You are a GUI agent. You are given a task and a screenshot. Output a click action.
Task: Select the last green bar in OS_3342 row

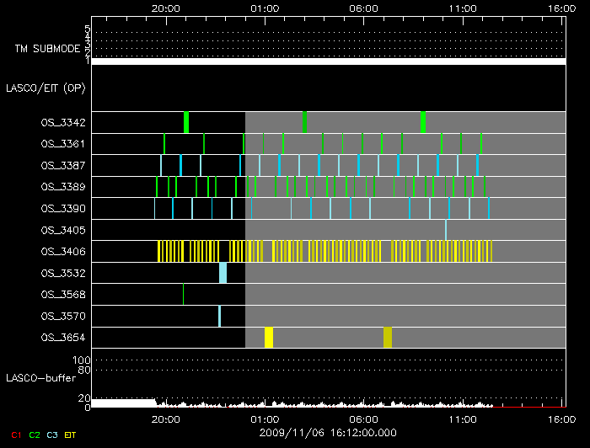tap(423, 122)
